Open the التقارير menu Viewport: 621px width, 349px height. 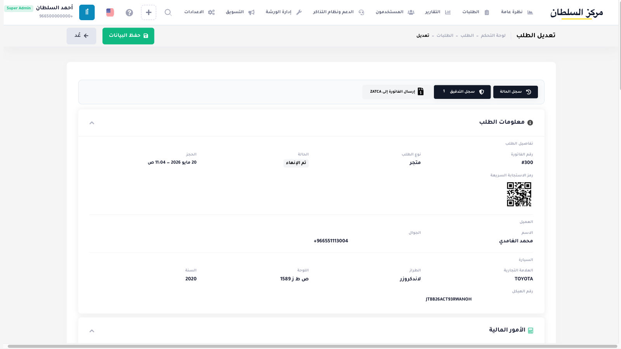click(438, 12)
